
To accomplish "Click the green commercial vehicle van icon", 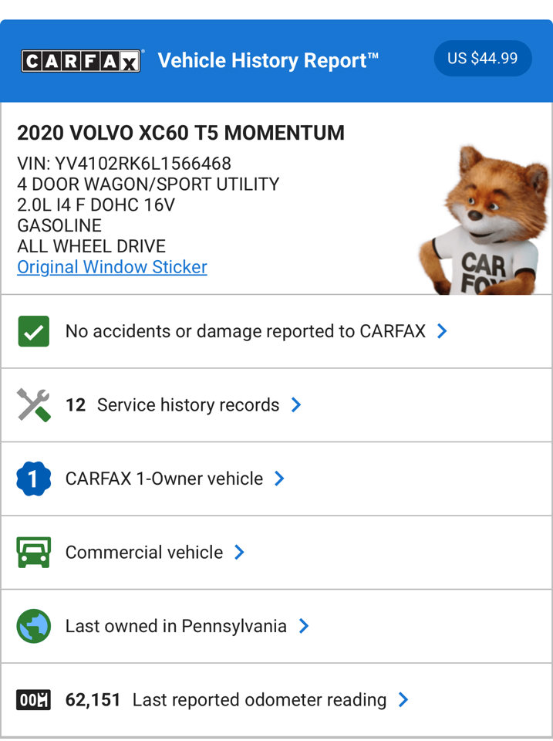I will coord(32,552).
